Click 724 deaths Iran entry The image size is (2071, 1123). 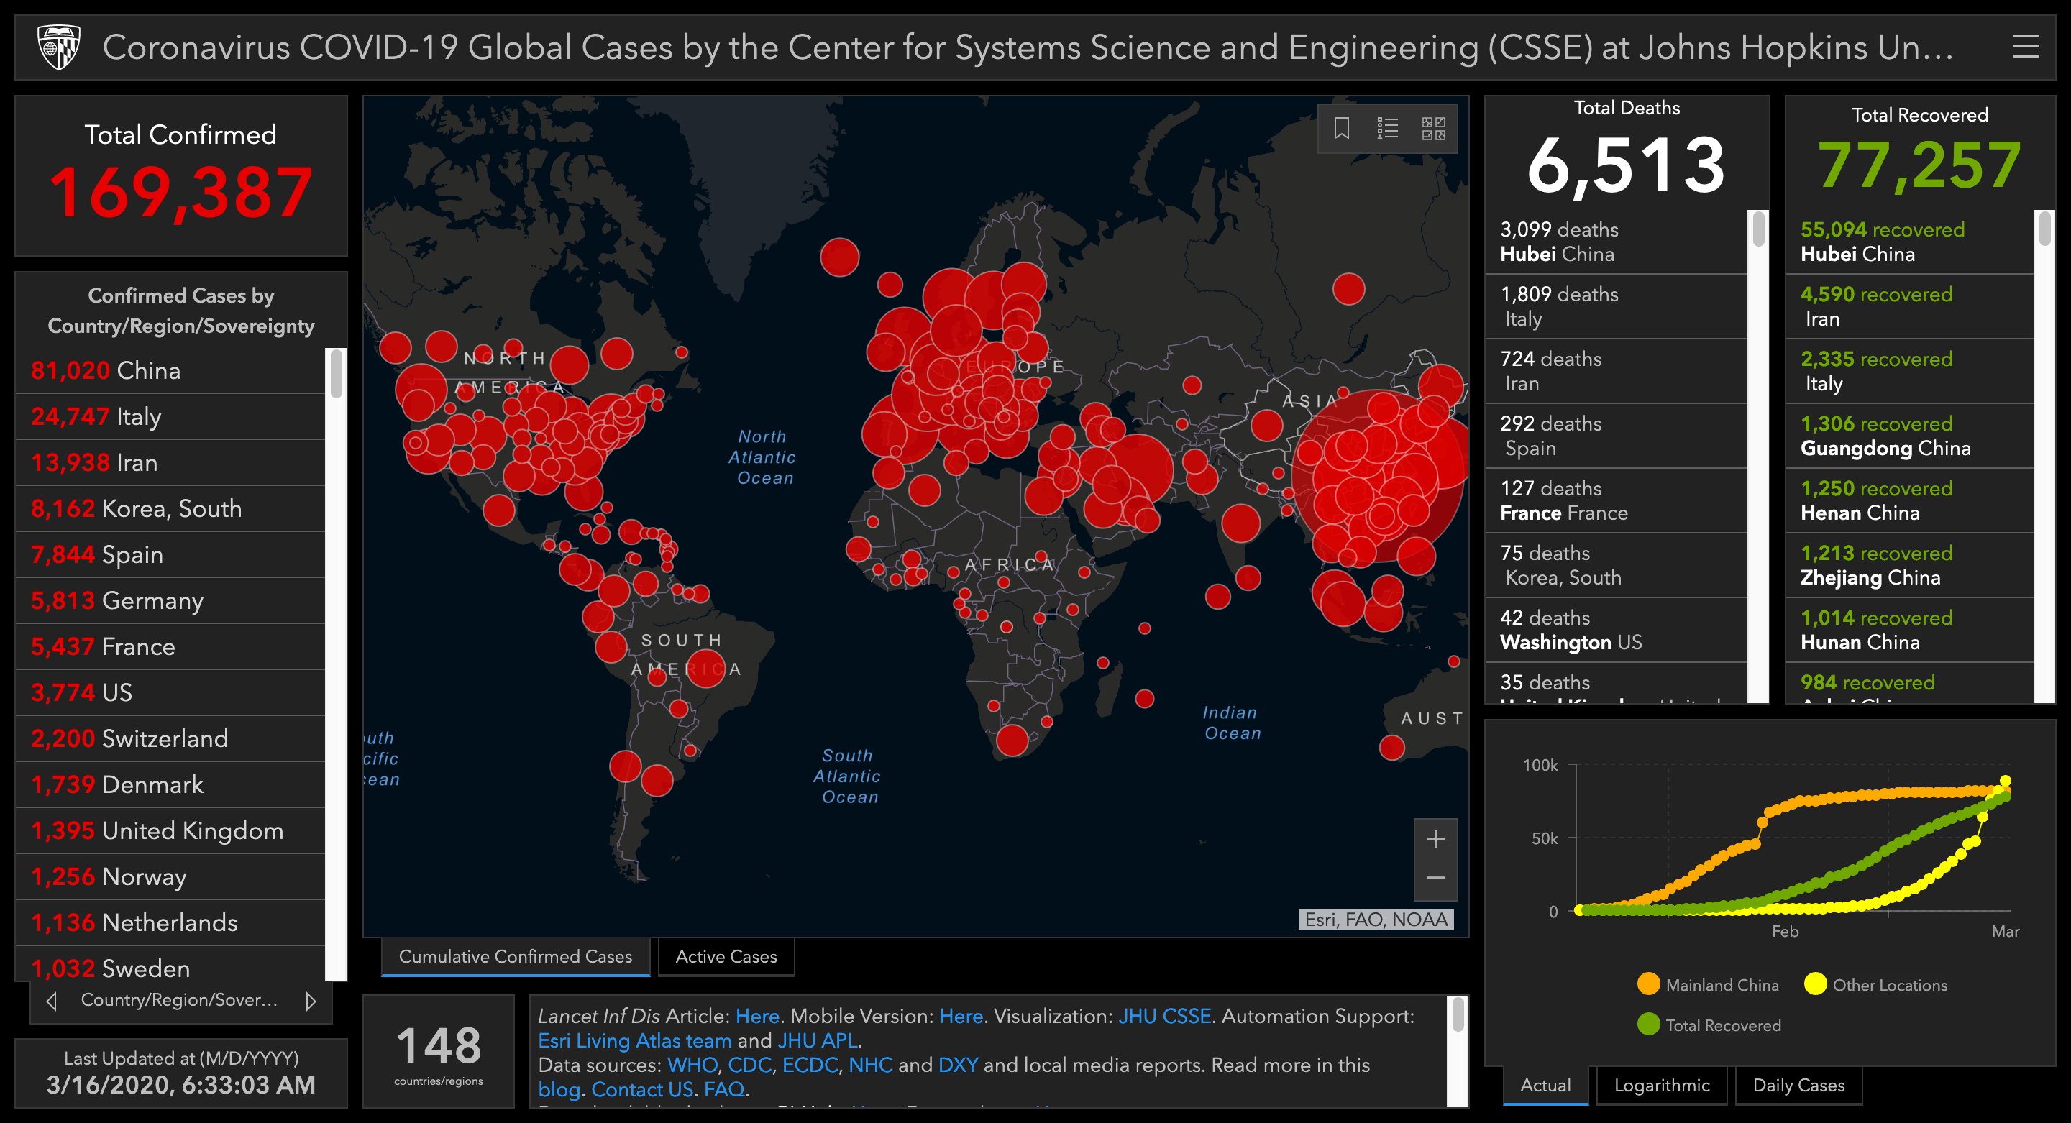1616,370
